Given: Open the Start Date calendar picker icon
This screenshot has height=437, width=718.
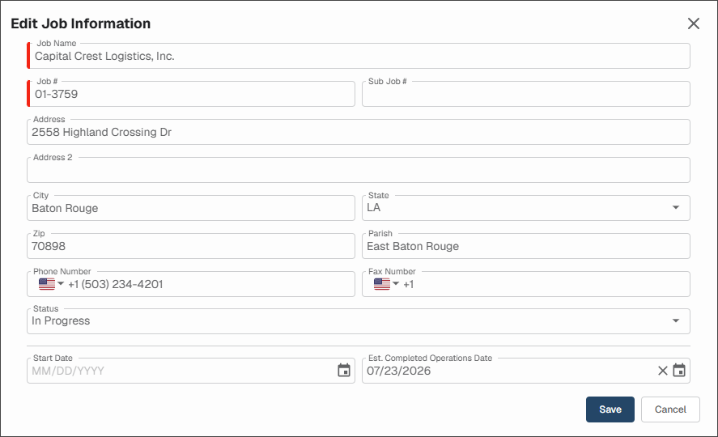Looking at the screenshot, I should pos(344,370).
